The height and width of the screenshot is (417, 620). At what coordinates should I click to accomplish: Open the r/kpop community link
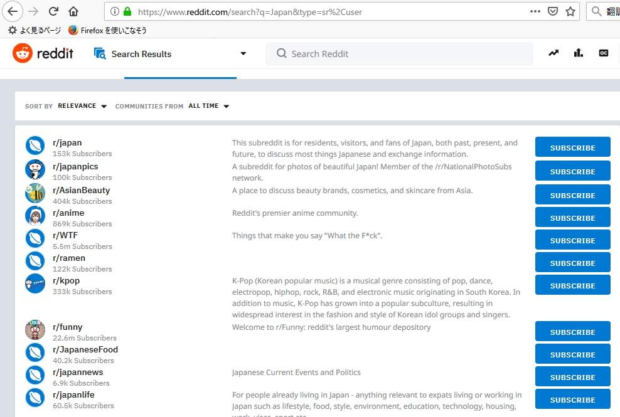click(67, 281)
